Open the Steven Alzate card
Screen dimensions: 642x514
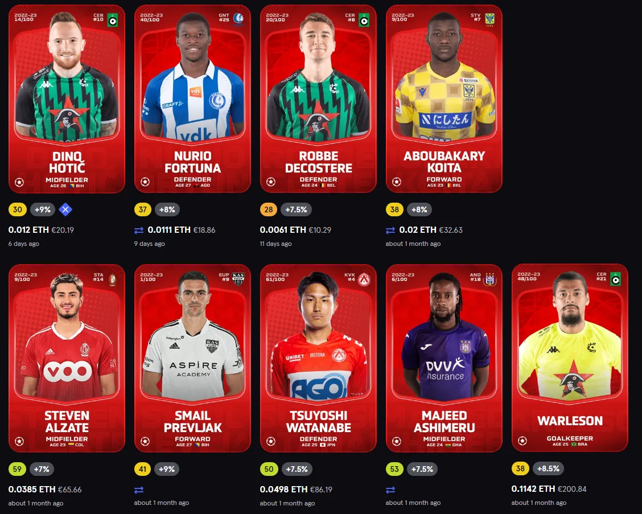tap(67, 359)
